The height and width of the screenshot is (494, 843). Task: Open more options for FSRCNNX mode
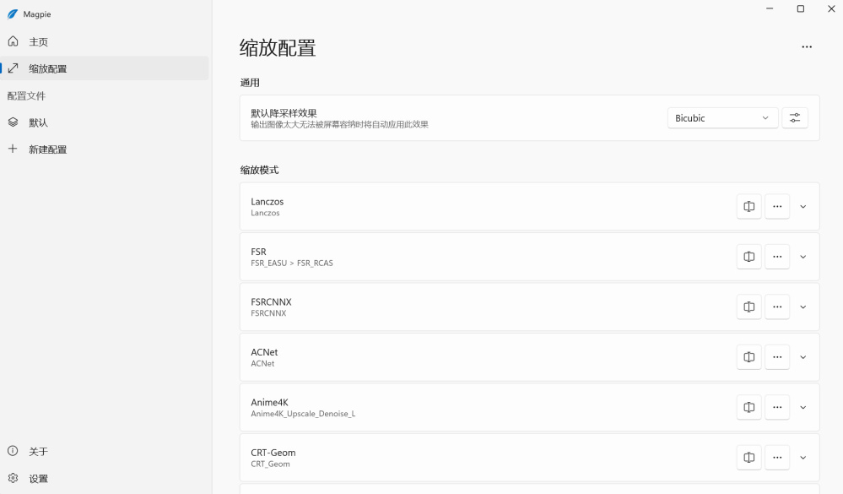pyautogui.click(x=777, y=307)
